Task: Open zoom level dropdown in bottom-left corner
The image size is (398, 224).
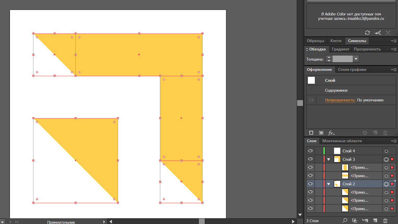Action: [2, 222]
